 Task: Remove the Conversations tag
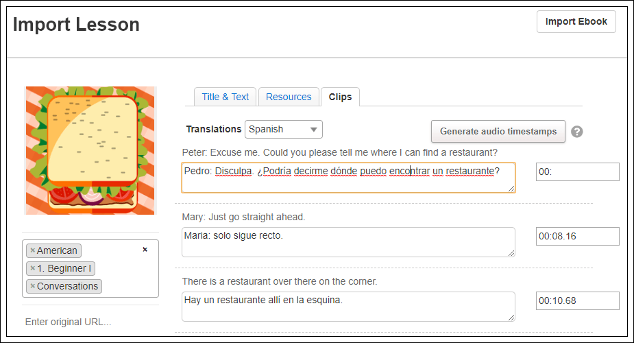point(32,287)
